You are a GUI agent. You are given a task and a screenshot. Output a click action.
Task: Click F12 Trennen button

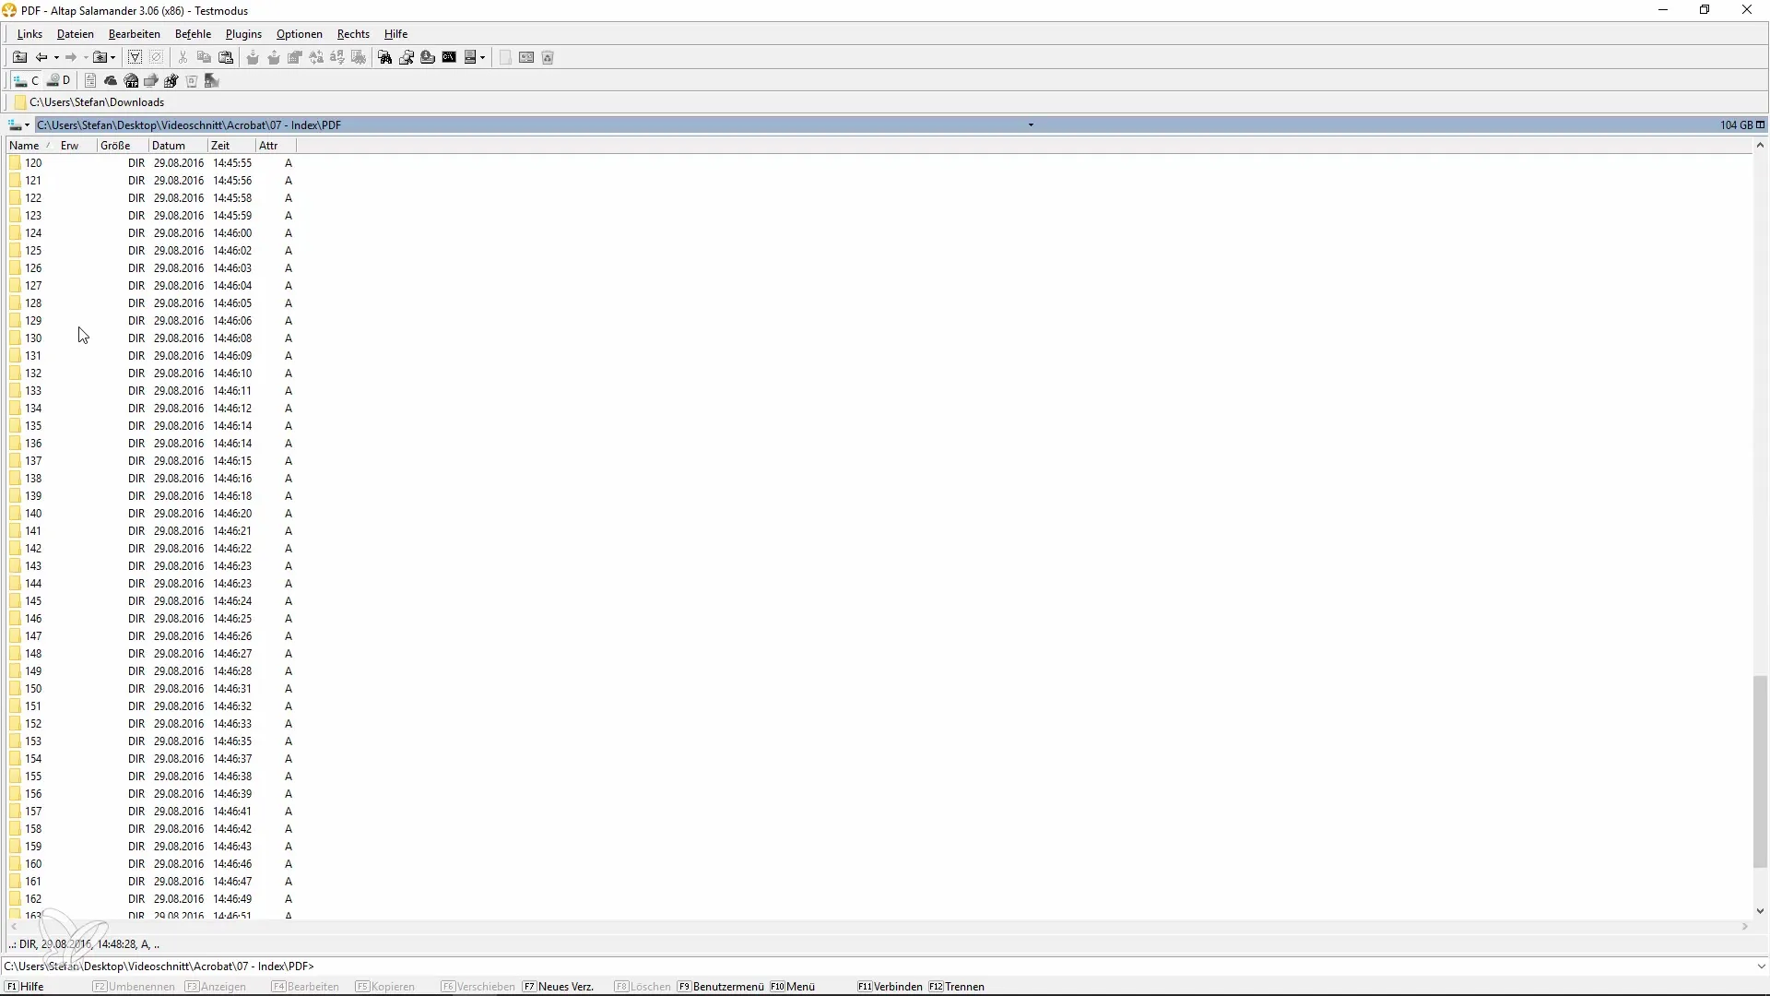pyautogui.click(x=957, y=987)
